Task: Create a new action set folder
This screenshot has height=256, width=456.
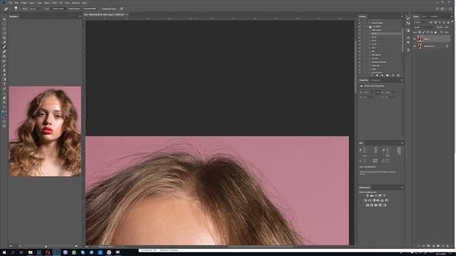Action: click(x=388, y=75)
